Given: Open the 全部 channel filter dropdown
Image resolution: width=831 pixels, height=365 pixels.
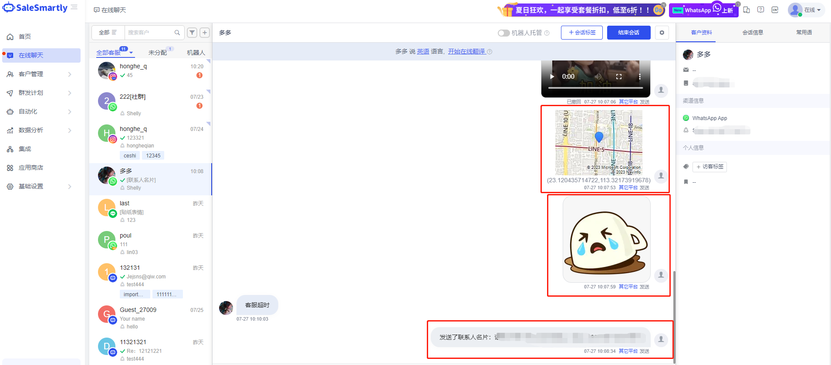Looking at the screenshot, I should [108, 33].
